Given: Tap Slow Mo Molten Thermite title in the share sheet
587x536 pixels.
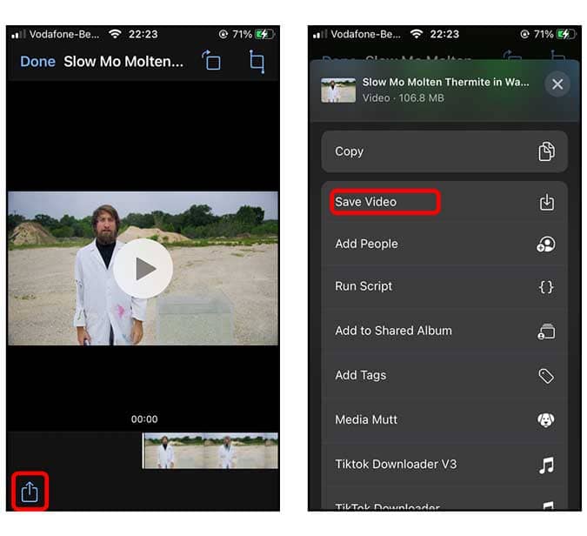Looking at the screenshot, I should (x=445, y=82).
